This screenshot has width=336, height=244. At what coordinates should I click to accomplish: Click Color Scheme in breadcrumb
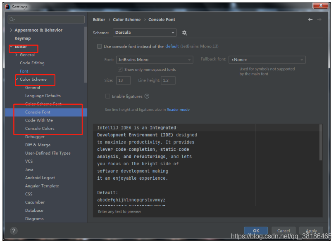pos(126,20)
